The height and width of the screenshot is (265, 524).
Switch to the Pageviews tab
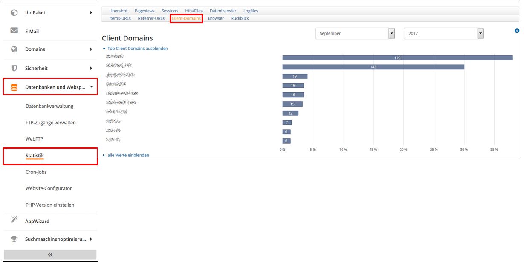tap(145, 11)
